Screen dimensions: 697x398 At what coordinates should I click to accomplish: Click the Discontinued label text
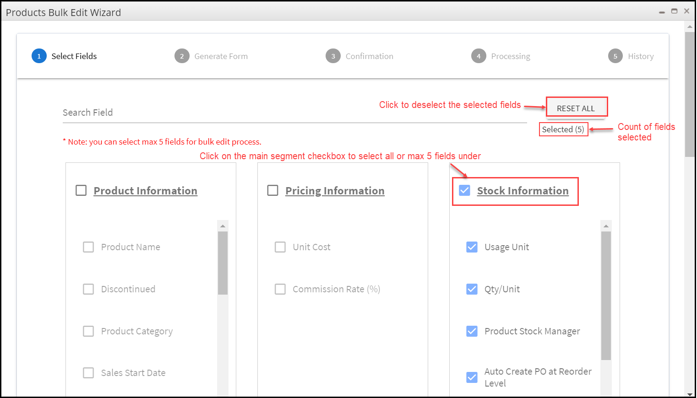coord(128,289)
